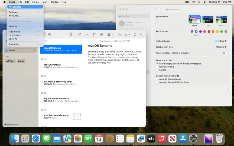The image size is (234, 146).
Task: Select Accounts… in the Notes menu
Action: pyautogui.click(x=25, y=16)
